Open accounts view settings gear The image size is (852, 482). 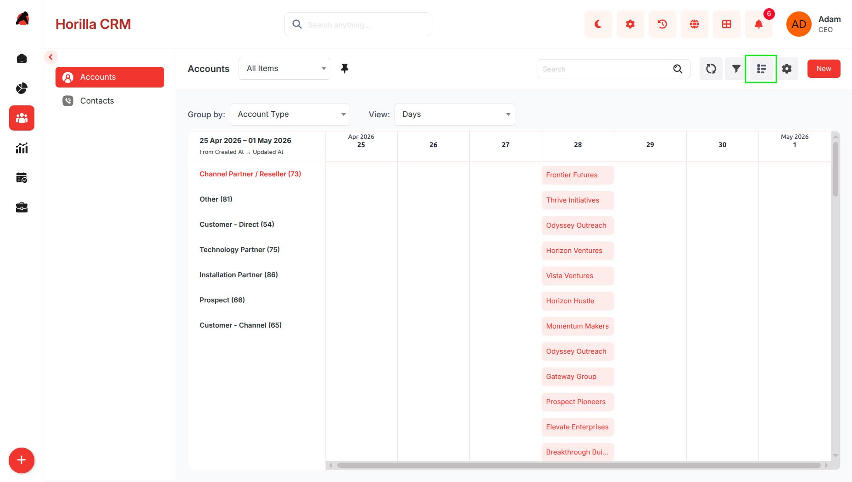click(787, 69)
